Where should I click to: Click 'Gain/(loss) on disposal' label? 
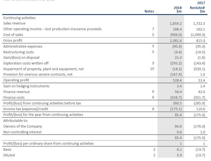(21, 58)
